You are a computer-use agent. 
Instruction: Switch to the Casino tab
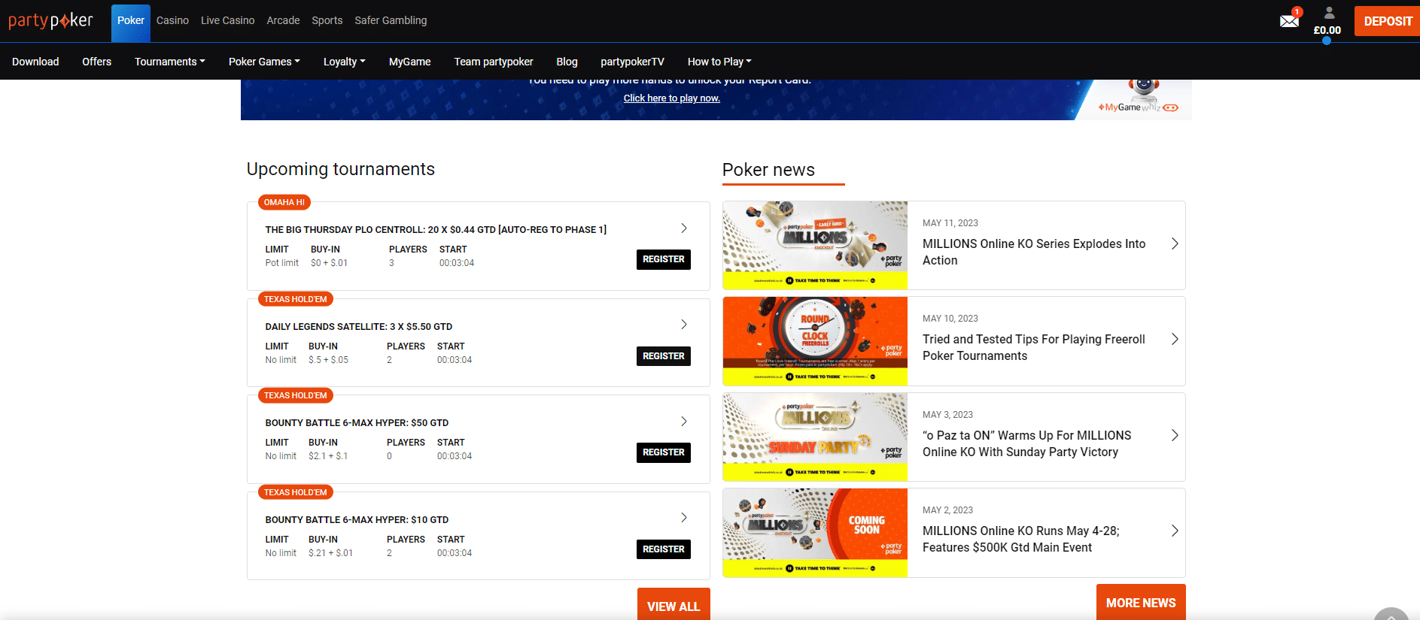click(x=172, y=20)
